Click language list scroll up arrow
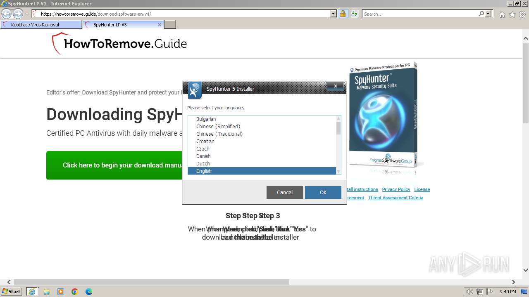 tap(338, 119)
